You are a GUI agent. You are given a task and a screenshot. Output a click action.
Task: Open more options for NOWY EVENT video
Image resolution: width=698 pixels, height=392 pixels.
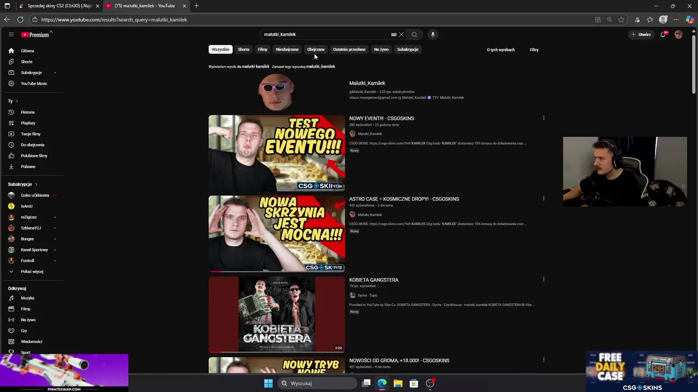coord(544,118)
